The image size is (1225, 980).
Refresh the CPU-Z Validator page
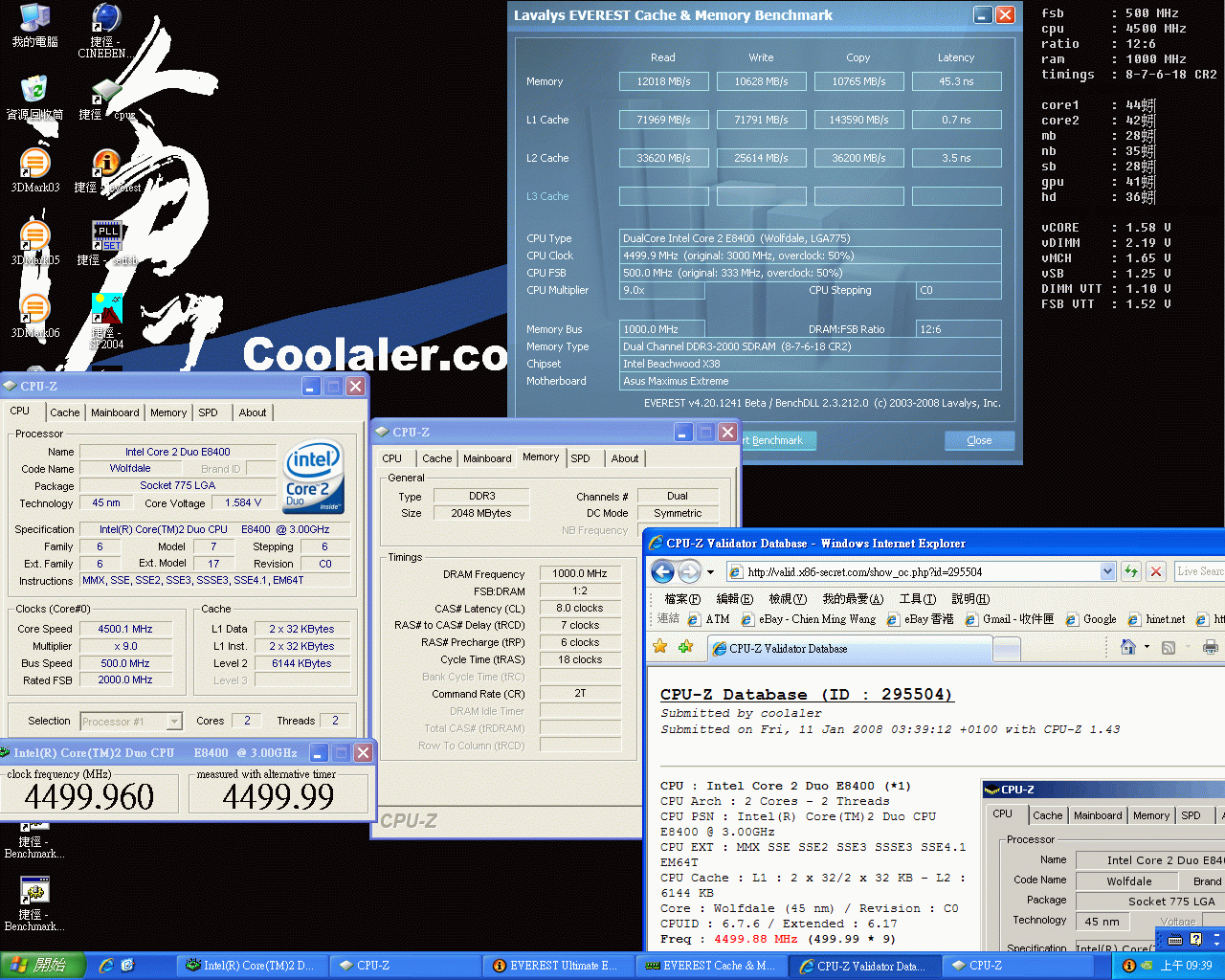click(x=1131, y=571)
